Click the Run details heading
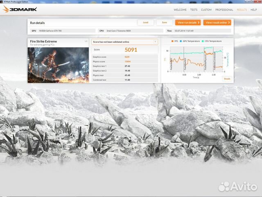 click(37, 23)
